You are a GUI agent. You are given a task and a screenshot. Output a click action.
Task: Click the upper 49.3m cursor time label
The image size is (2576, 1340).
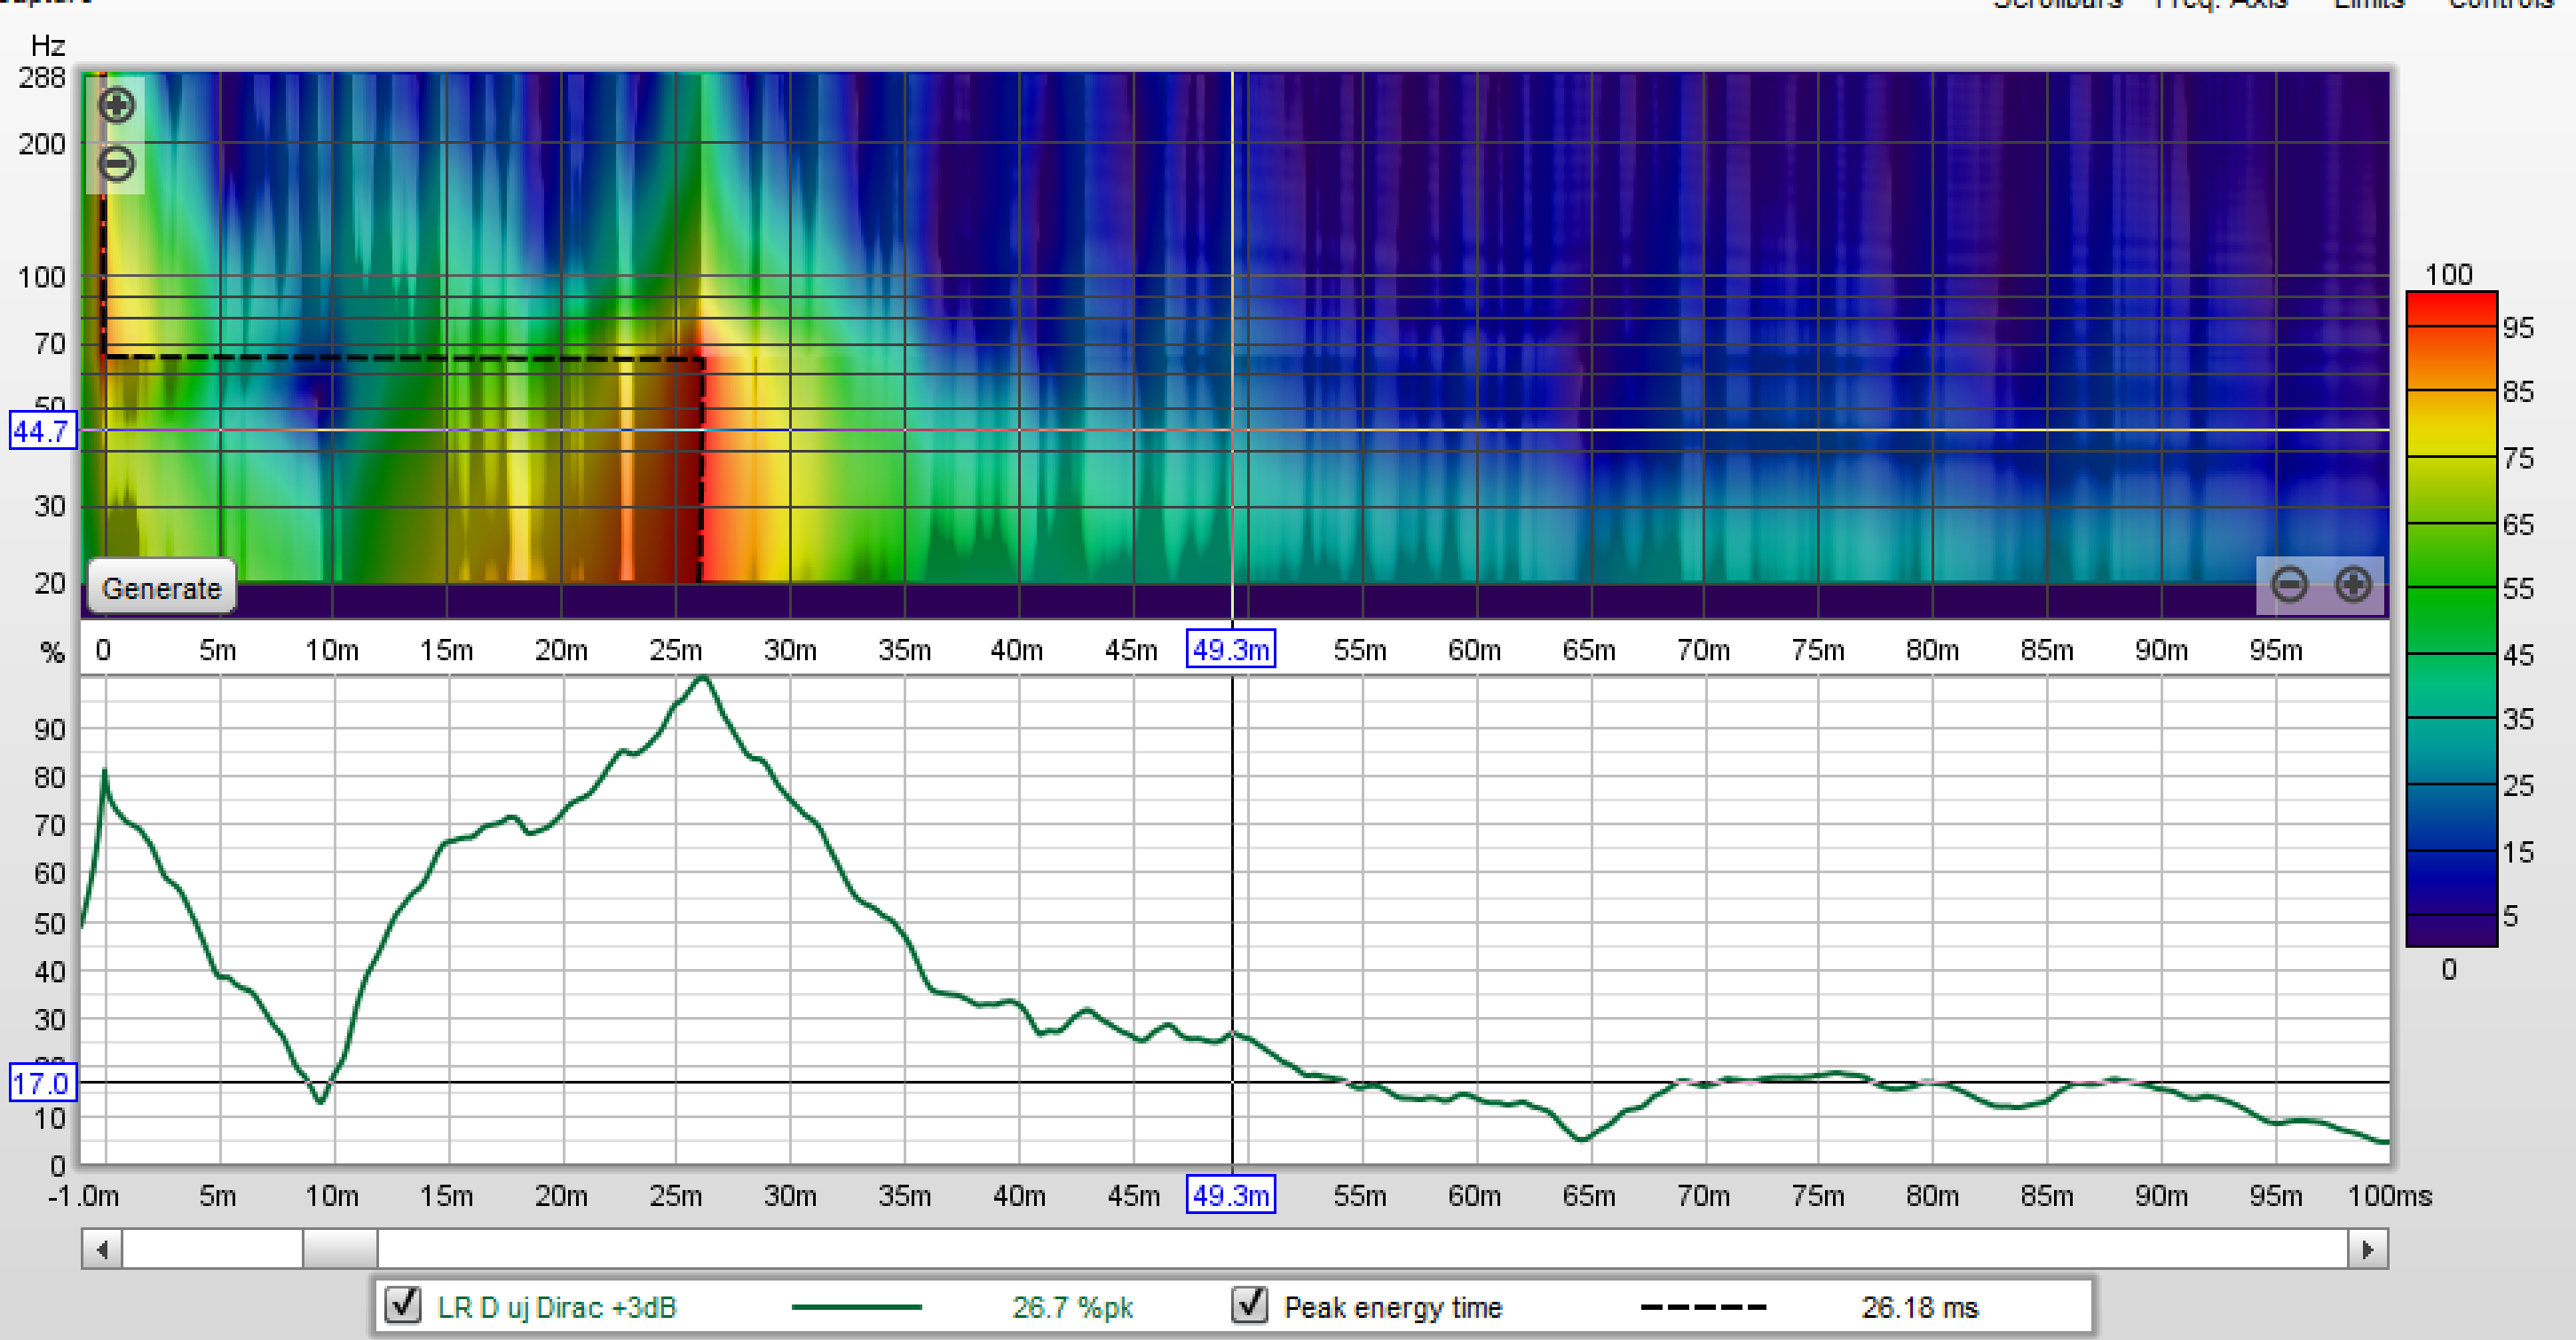[x=1230, y=650]
